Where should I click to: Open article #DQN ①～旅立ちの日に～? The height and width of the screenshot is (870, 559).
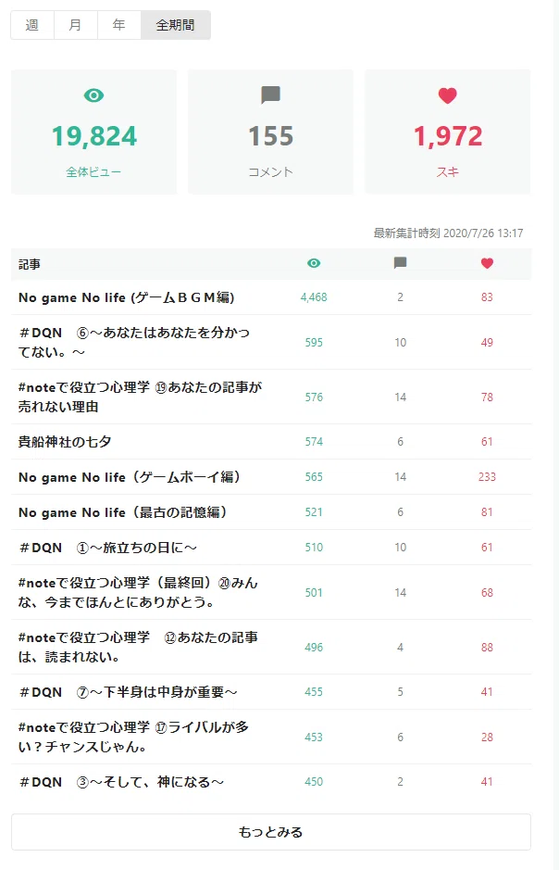coord(108,548)
